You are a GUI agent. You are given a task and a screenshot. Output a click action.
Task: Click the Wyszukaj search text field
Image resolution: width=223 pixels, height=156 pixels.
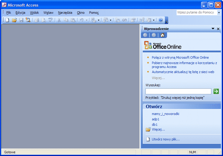coord(178,91)
